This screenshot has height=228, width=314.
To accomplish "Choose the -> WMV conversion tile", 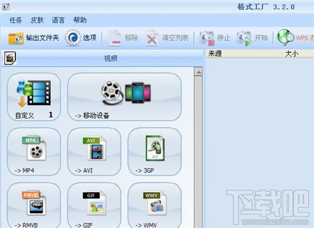I will pyautogui.click(x=154, y=205).
